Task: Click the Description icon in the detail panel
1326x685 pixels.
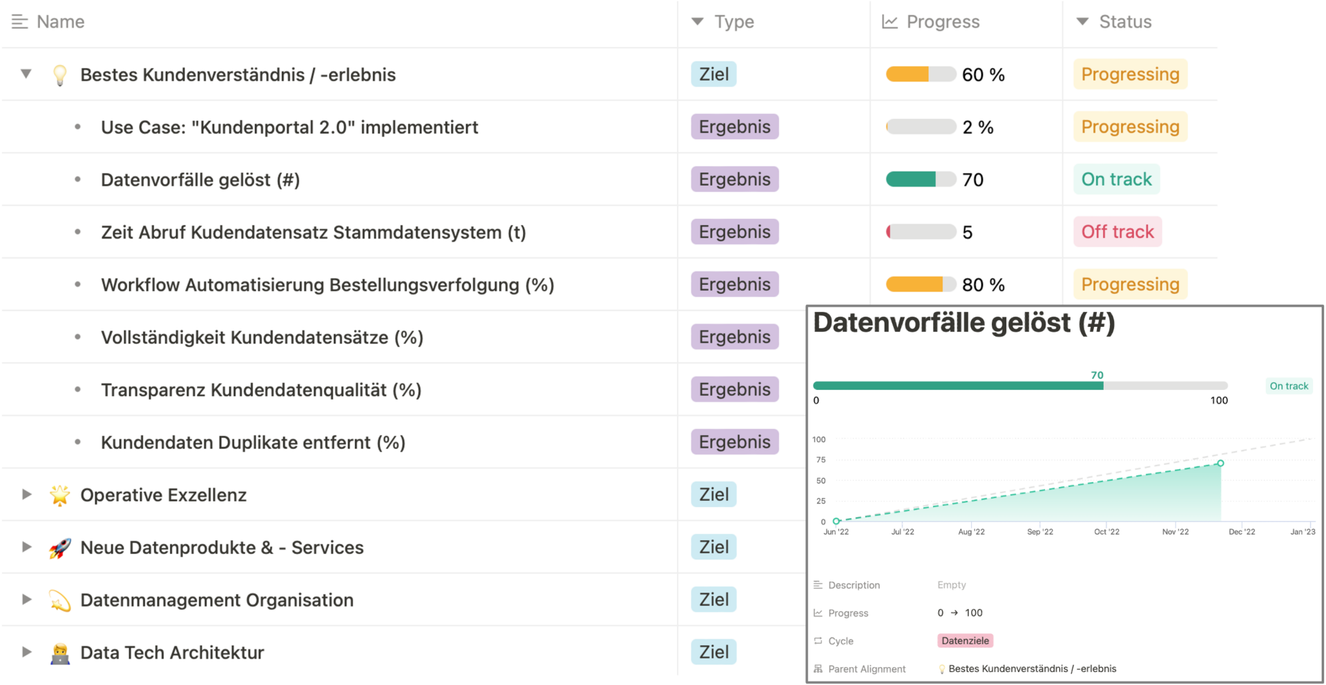Action: 817,584
